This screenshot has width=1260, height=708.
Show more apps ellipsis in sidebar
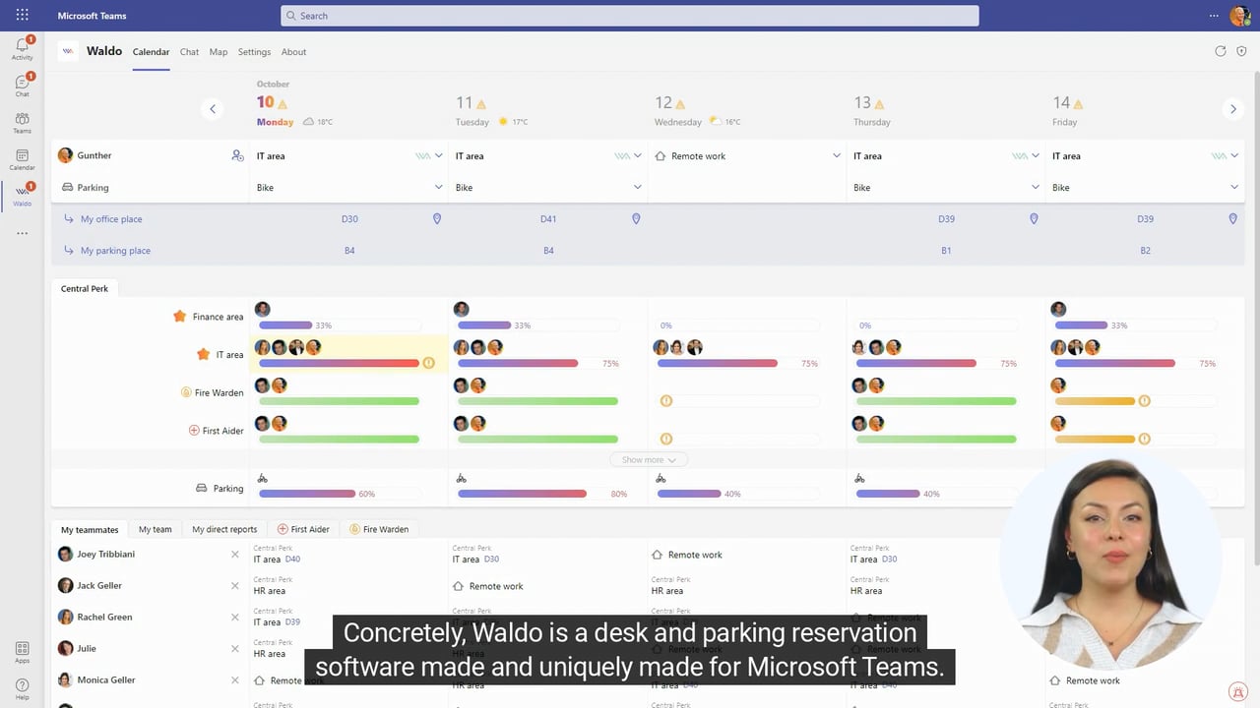22,233
